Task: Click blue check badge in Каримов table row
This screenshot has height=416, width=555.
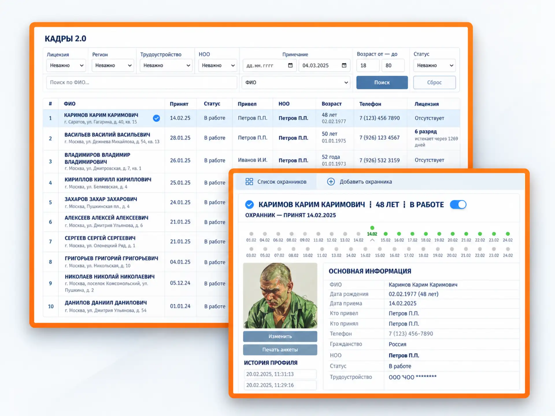Action: (x=156, y=118)
